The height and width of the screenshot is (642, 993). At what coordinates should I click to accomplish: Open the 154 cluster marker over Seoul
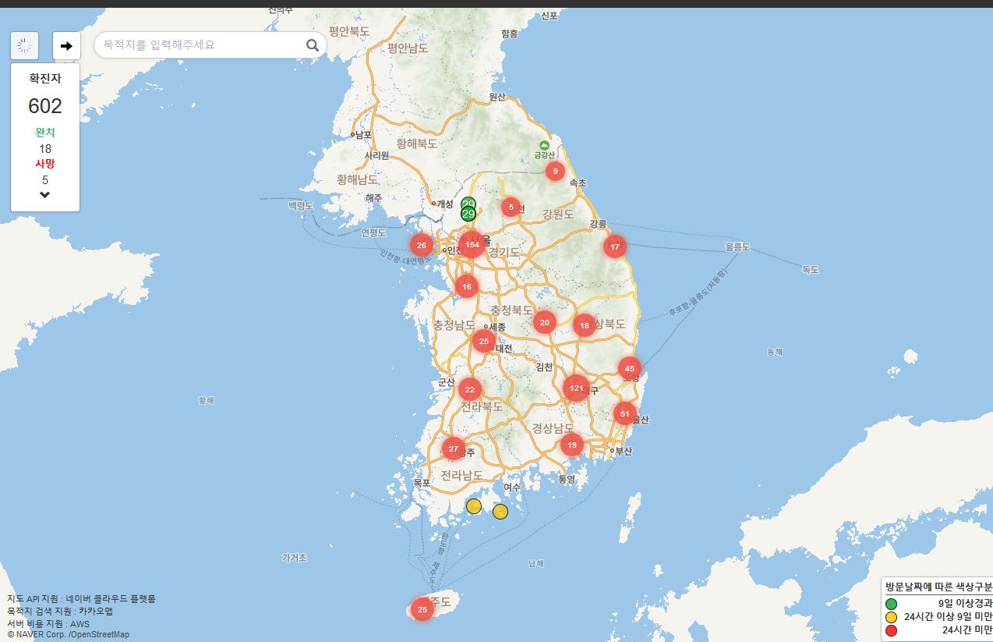click(x=472, y=245)
